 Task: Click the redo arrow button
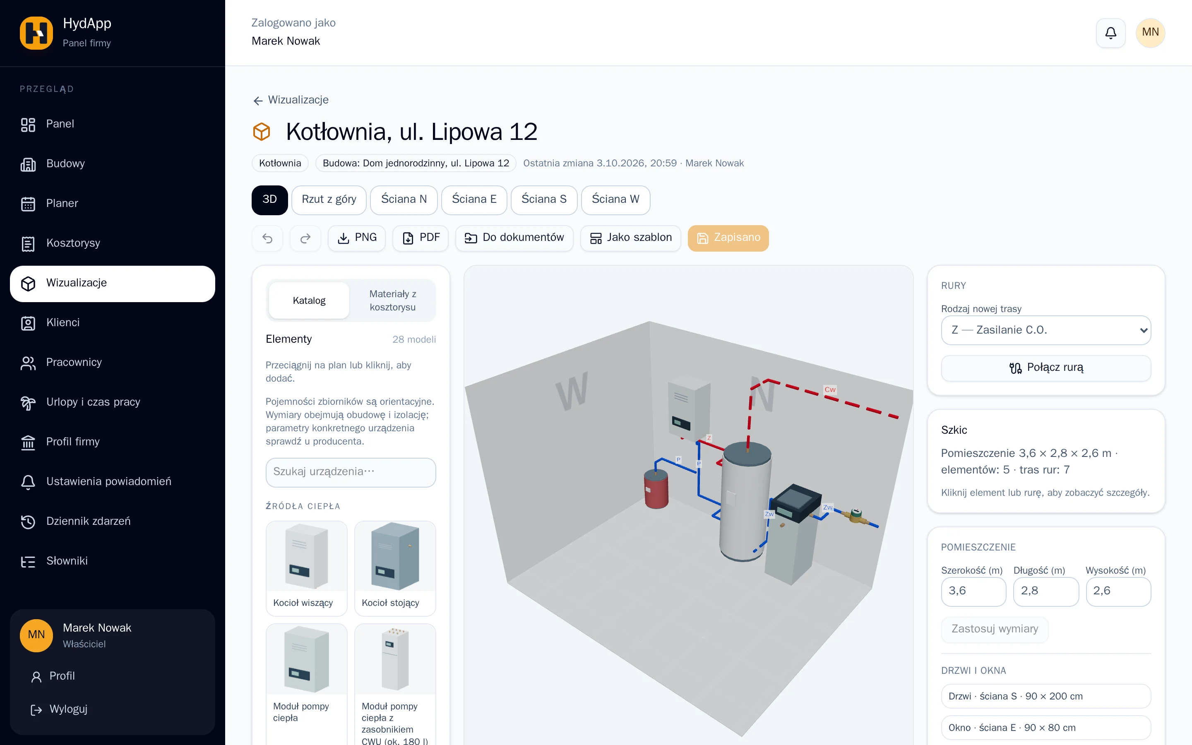point(305,238)
